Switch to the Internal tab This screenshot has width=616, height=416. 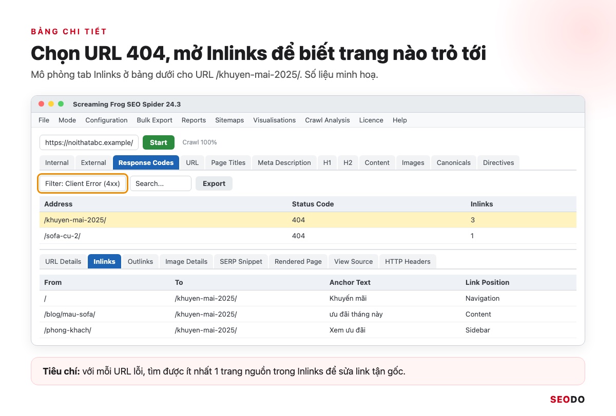pos(57,162)
